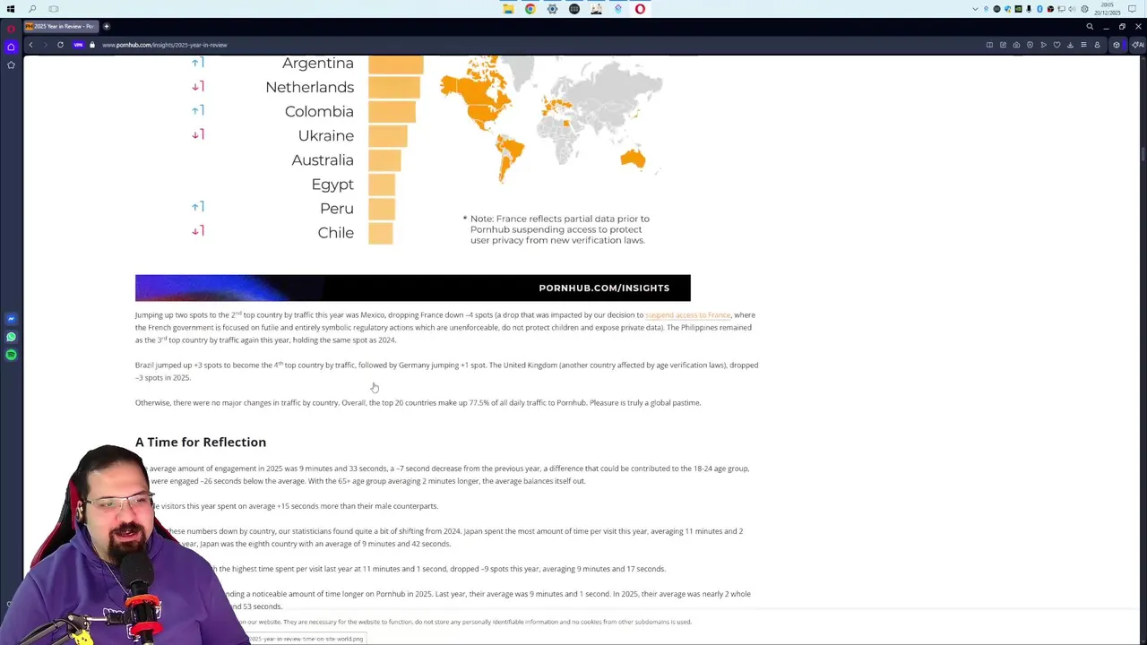Click the 'Australia' country label
This screenshot has width=1147, height=645.
(x=322, y=159)
